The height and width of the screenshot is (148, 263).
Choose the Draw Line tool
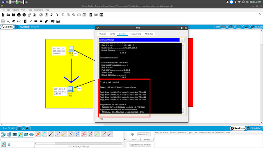coord(30,21)
